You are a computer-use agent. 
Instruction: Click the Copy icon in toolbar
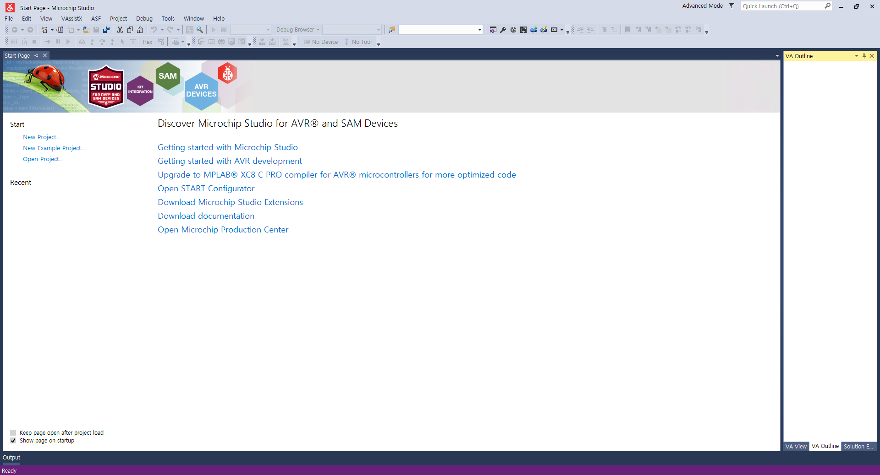coord(130,30)
